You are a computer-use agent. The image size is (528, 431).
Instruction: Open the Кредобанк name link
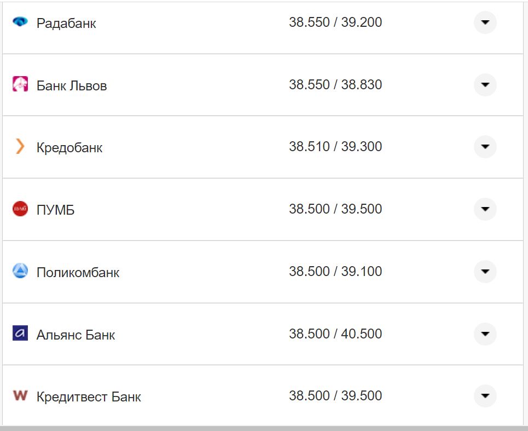[69, 148]
